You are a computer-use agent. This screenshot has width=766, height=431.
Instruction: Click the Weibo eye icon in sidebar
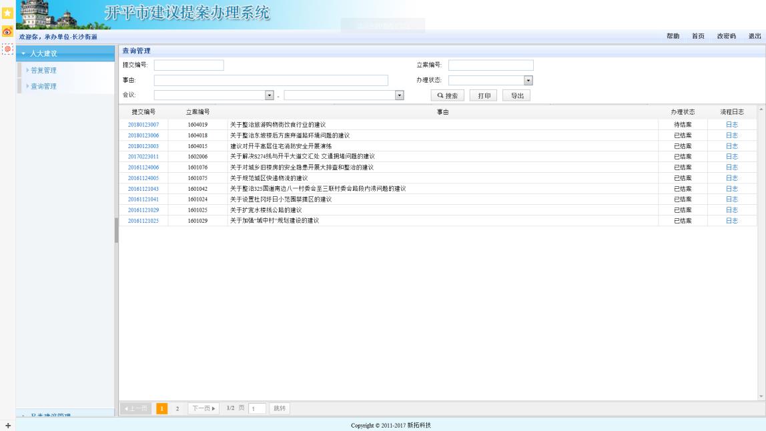(x=7, y=31)
